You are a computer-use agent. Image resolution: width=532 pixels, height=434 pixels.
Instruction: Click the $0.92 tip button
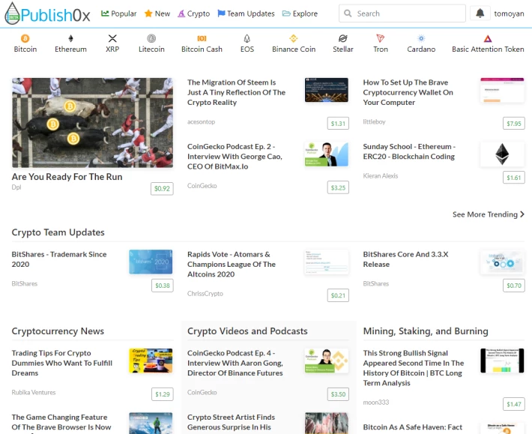(162, 189)
